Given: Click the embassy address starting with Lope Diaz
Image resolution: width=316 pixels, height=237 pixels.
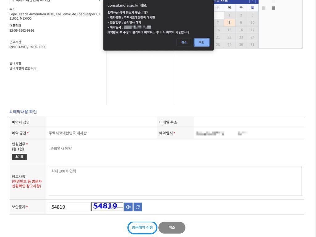Looking at the screenshot, I should coord(55,16).
